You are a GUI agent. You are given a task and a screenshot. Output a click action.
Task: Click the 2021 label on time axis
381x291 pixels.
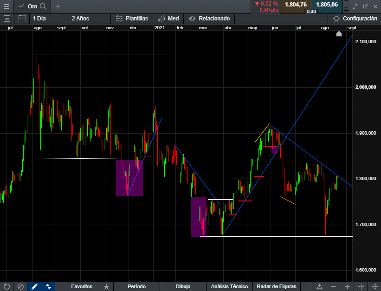tap(159, 28)
